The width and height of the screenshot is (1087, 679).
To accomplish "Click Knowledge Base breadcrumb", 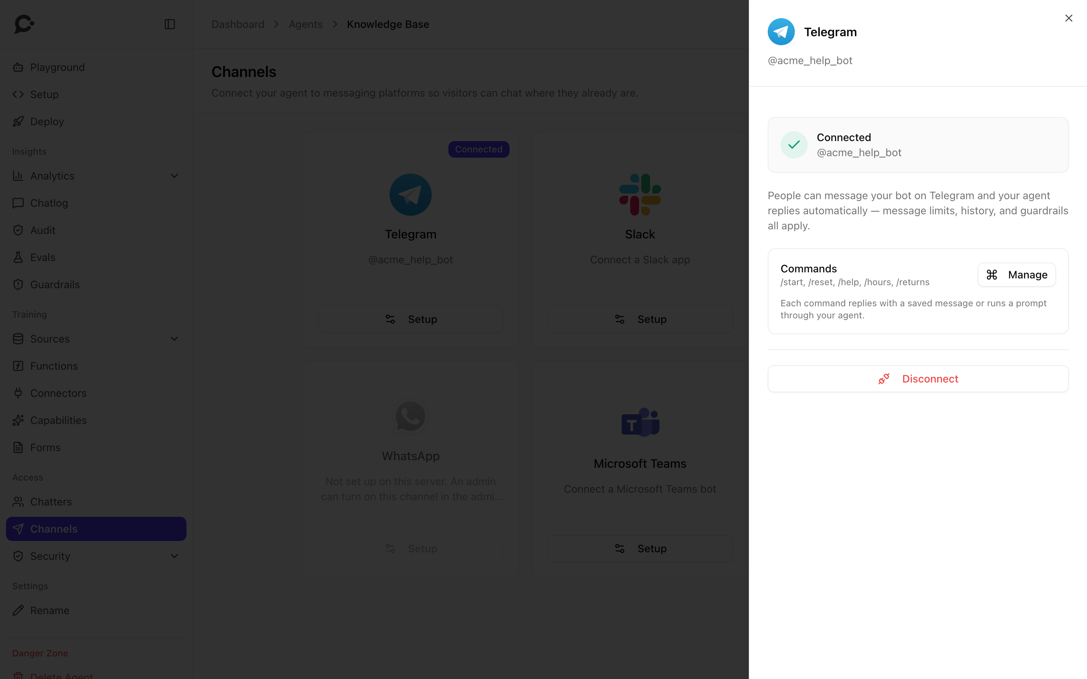I will (x=388, y=24).
